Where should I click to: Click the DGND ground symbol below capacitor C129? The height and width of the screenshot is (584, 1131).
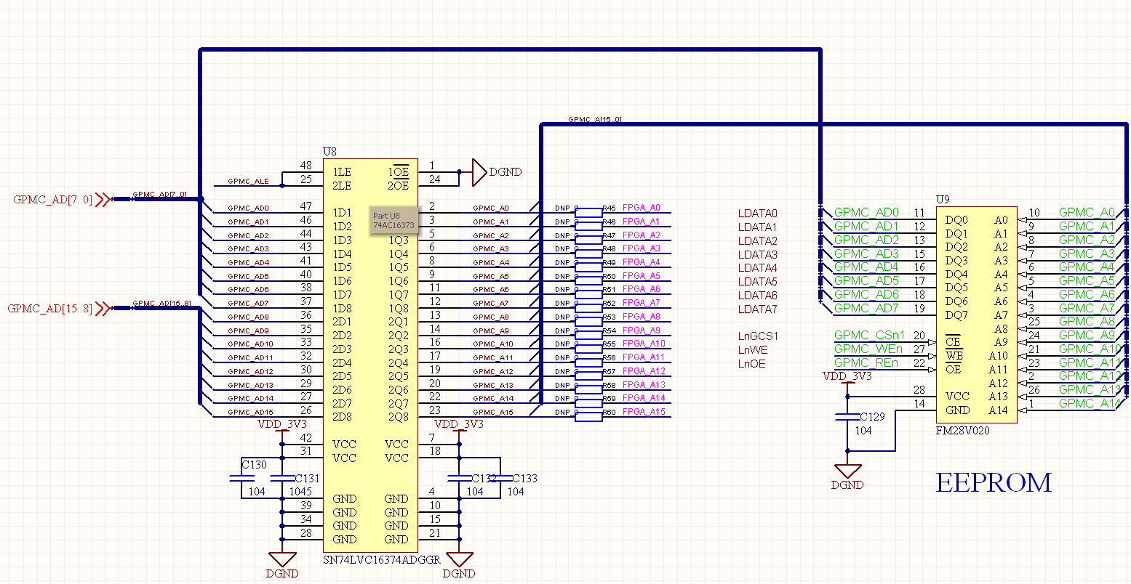point(847,471)
